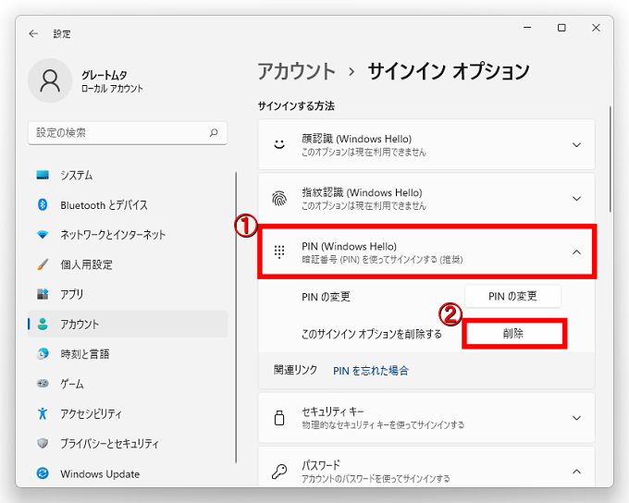Click the network wifi icon
Viewport: 629px width, 503px height.
coord(43,234)
